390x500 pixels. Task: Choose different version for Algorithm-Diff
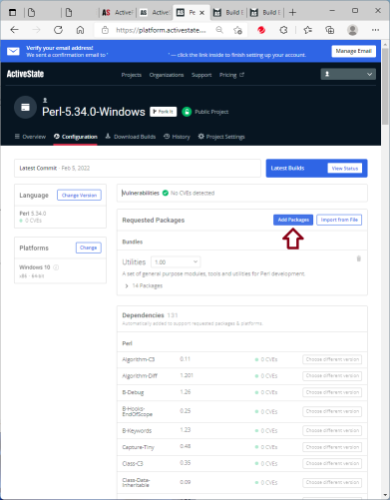[x=332, y=376]
